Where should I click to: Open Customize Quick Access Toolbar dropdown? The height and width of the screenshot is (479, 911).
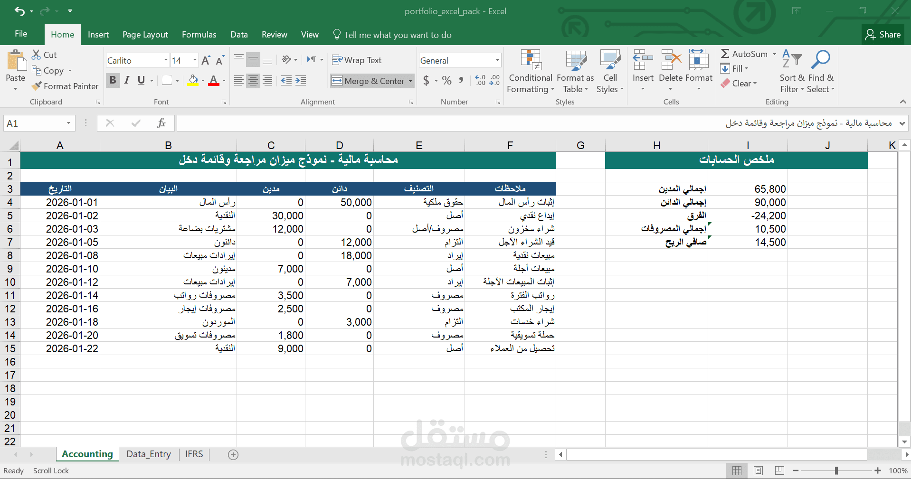click(70, 11)
